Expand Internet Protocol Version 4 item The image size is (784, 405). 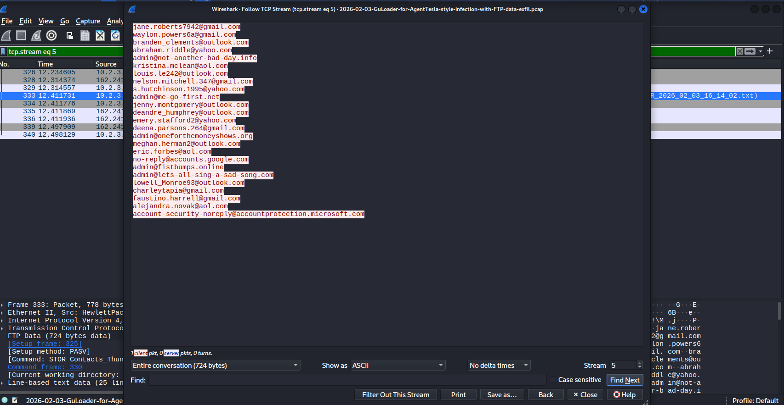pyautogui.click(x=2, y=321)
